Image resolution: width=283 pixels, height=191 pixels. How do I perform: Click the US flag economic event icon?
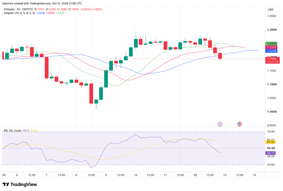tap(240, 124)
